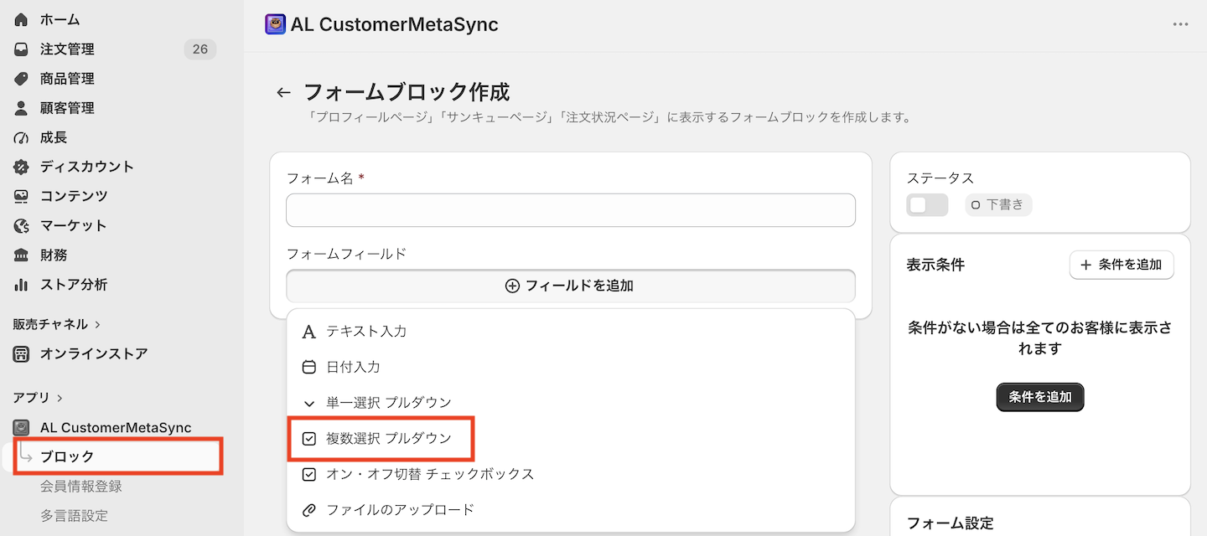The height and width of the screenshot is (536, 1207).
Task: Open マーケット globe icon
Action: 22,225
